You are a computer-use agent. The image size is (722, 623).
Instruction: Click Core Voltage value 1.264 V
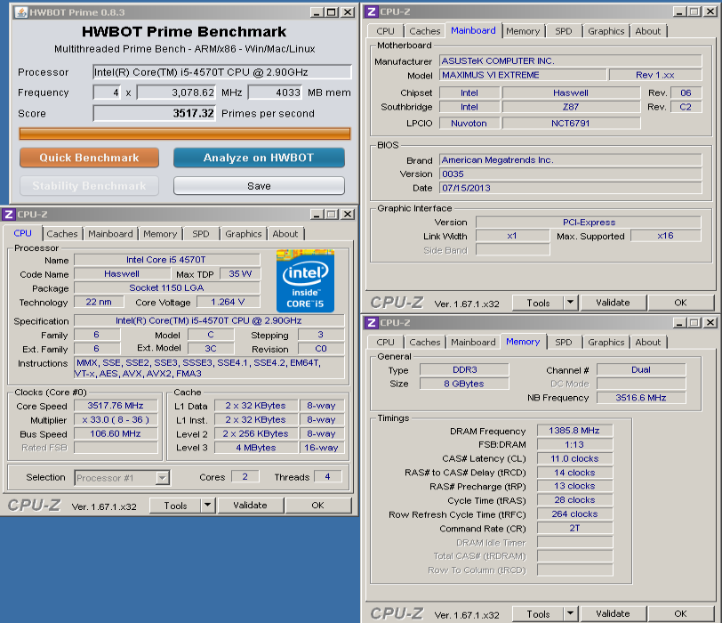229,302
